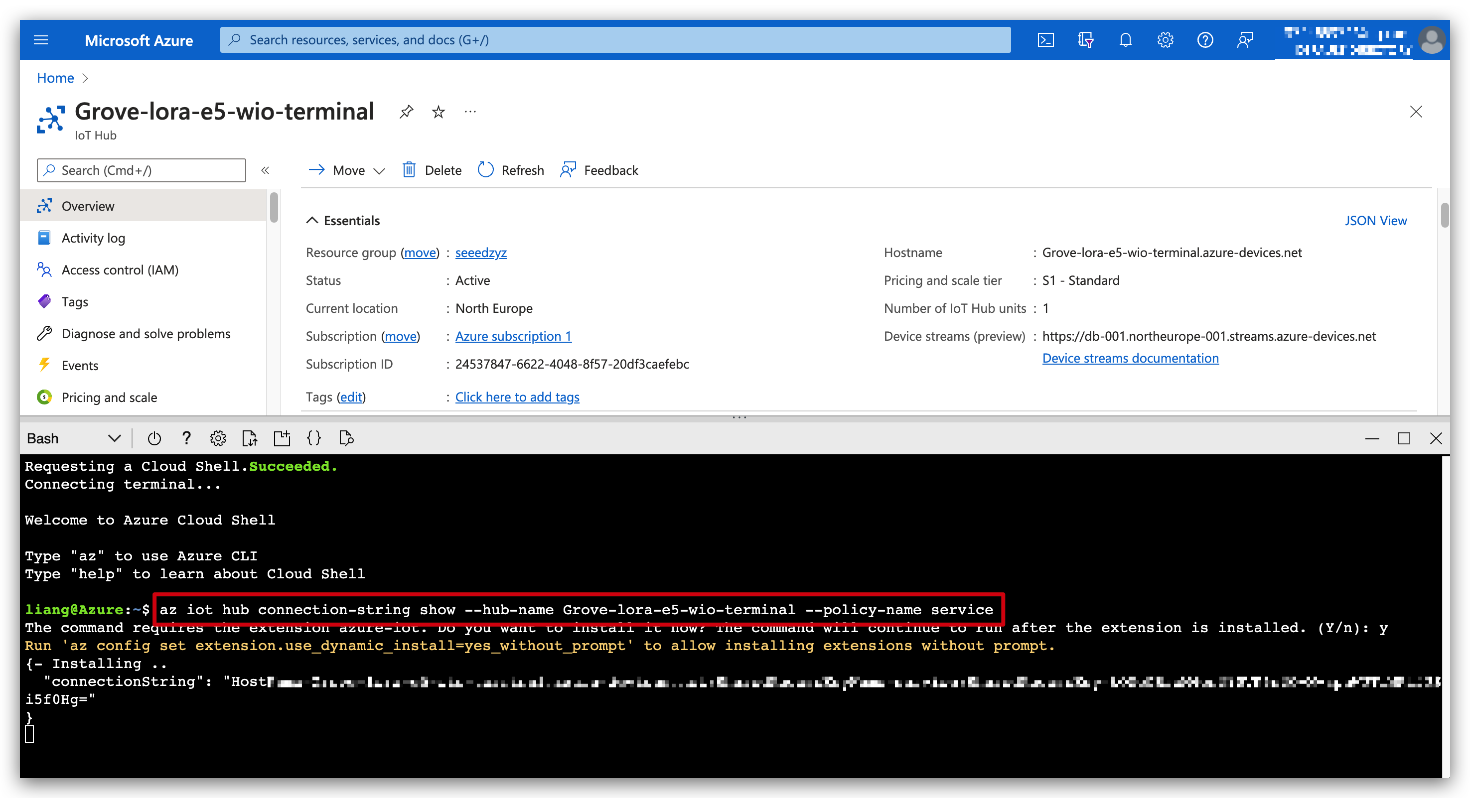Open Azure subscription 1 link
Image resolution: width=1470 pixels, height=798 pixels.
513,336
